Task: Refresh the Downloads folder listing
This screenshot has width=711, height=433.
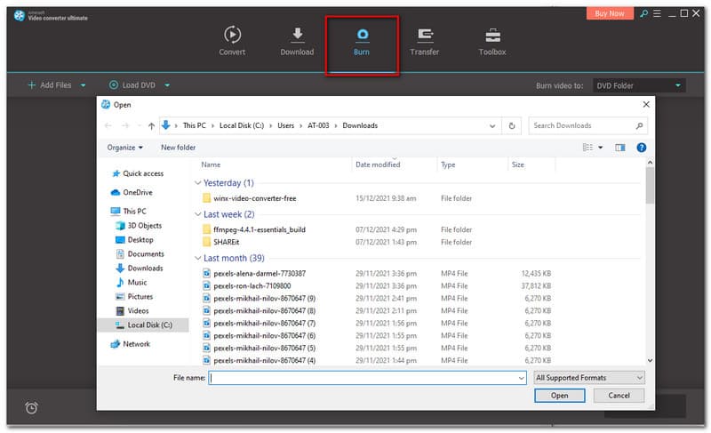Action: [512, 126]
